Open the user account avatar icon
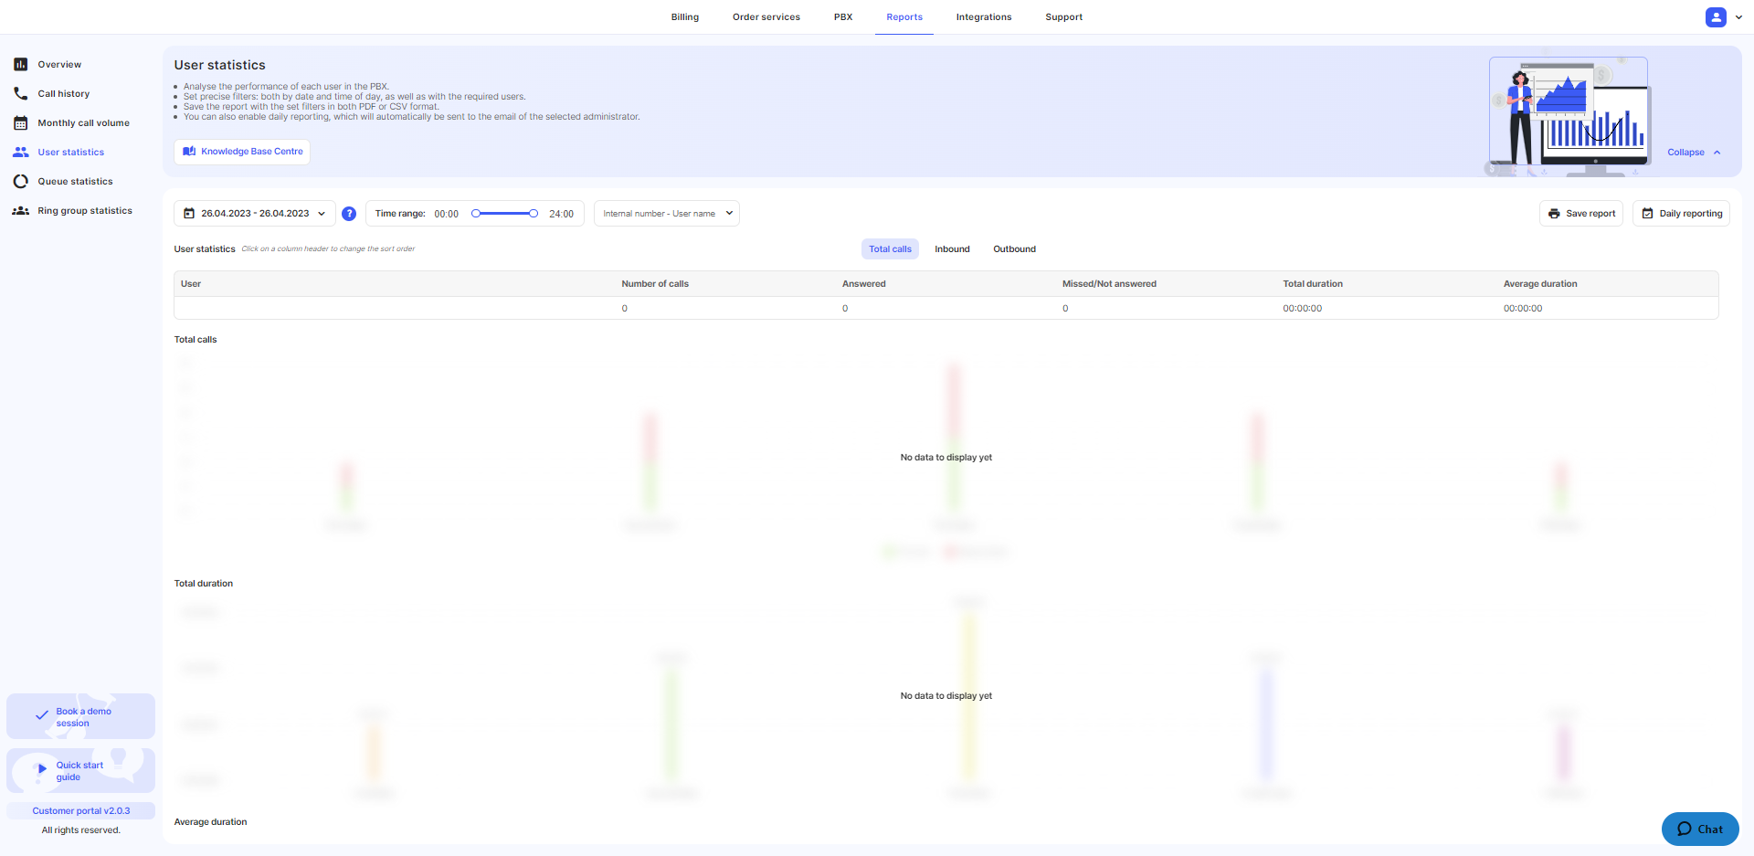Screen dimensions: 1754x856 click(1716, 16)
